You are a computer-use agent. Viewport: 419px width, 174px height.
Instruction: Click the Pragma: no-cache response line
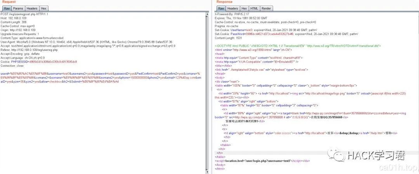[x=226, y=26]
